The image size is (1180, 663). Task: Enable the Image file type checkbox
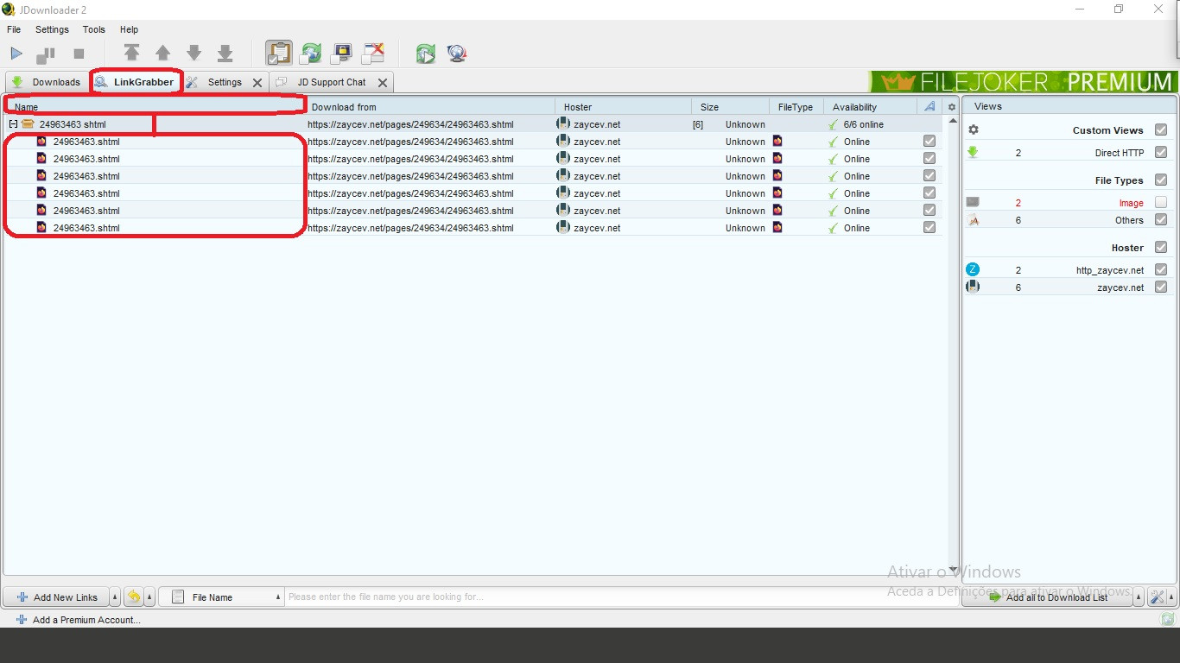point(1161,203)
